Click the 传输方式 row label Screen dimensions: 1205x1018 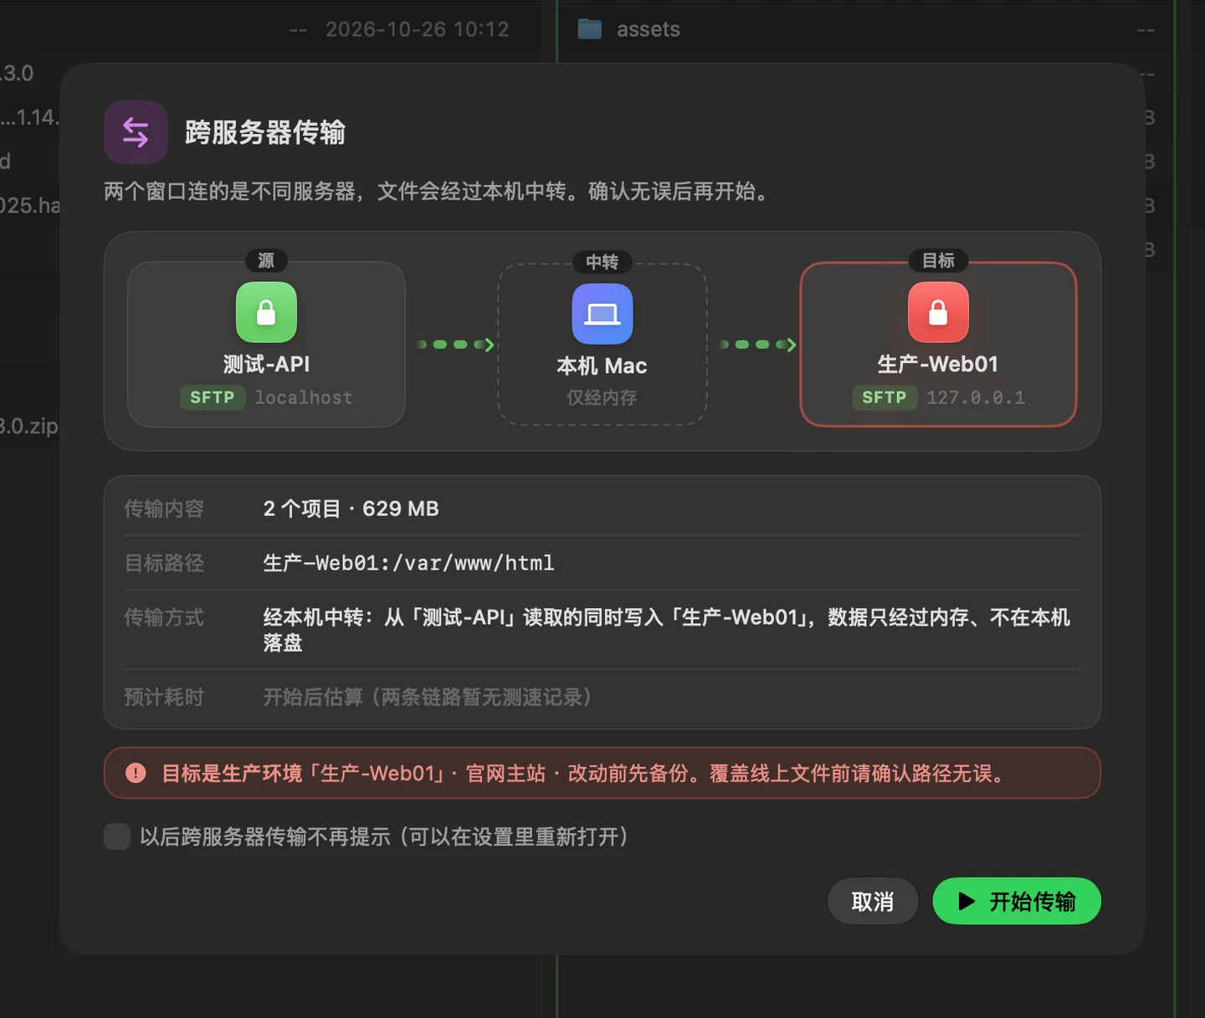tap(164, 617)
